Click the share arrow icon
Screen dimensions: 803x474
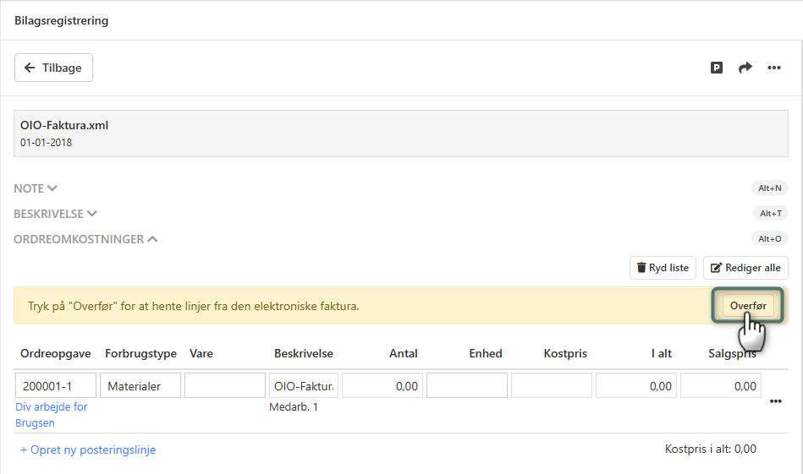[x=745, y=68]
